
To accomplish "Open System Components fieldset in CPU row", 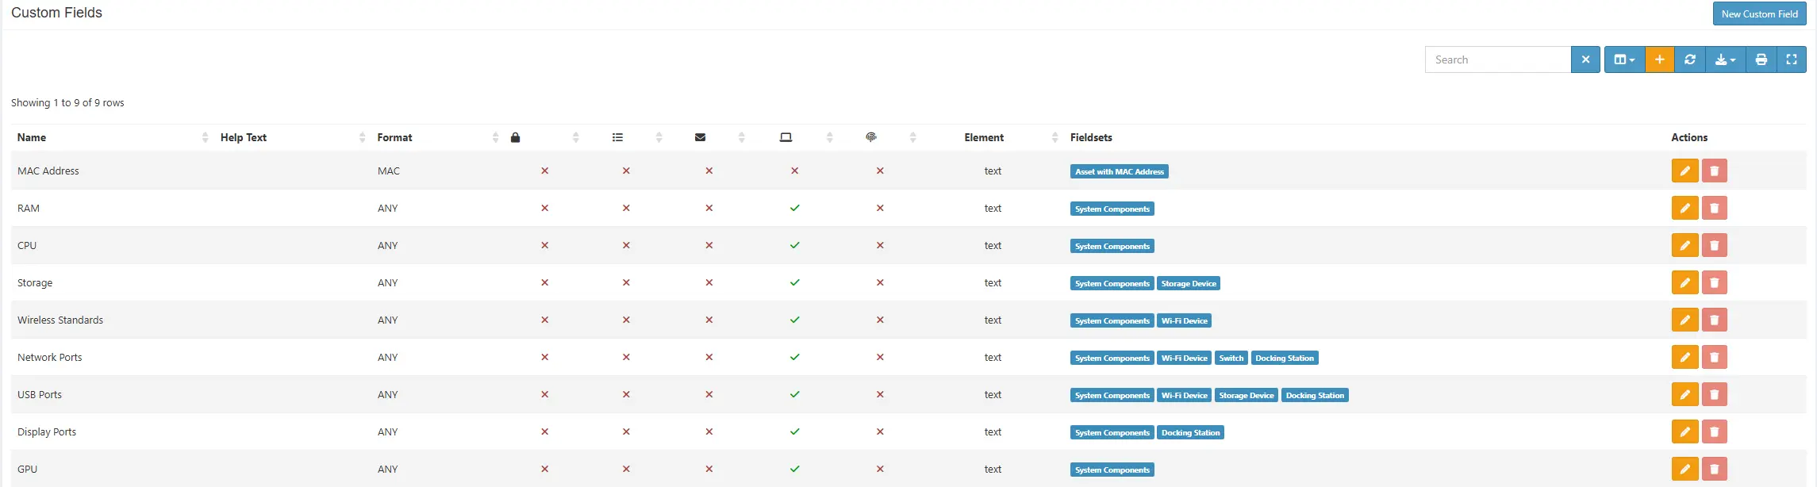I will pyautogui.click(x=1112, y=246).
